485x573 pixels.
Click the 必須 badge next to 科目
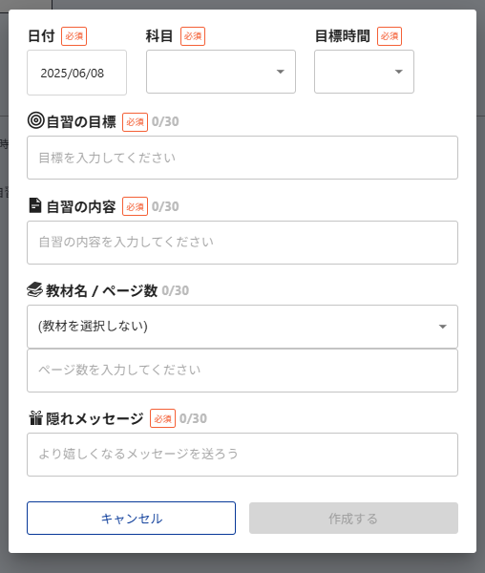coord(193,36)
